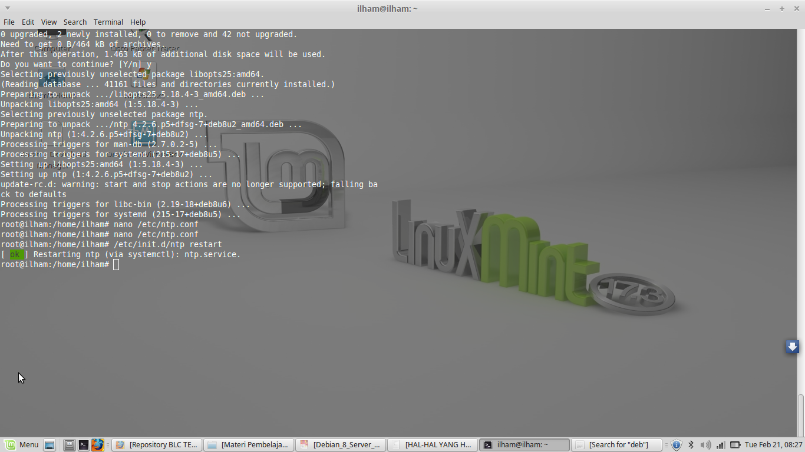Viewport: 805px width, 452px height.
Task: Open the terminal File menu
Action: [9, 22]
